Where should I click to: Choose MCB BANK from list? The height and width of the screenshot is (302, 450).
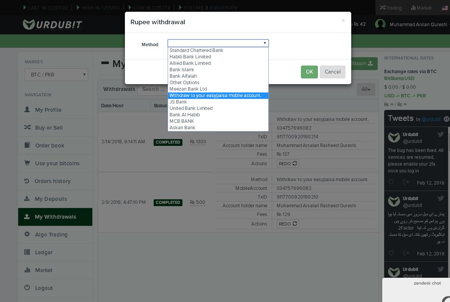point(218,121)
